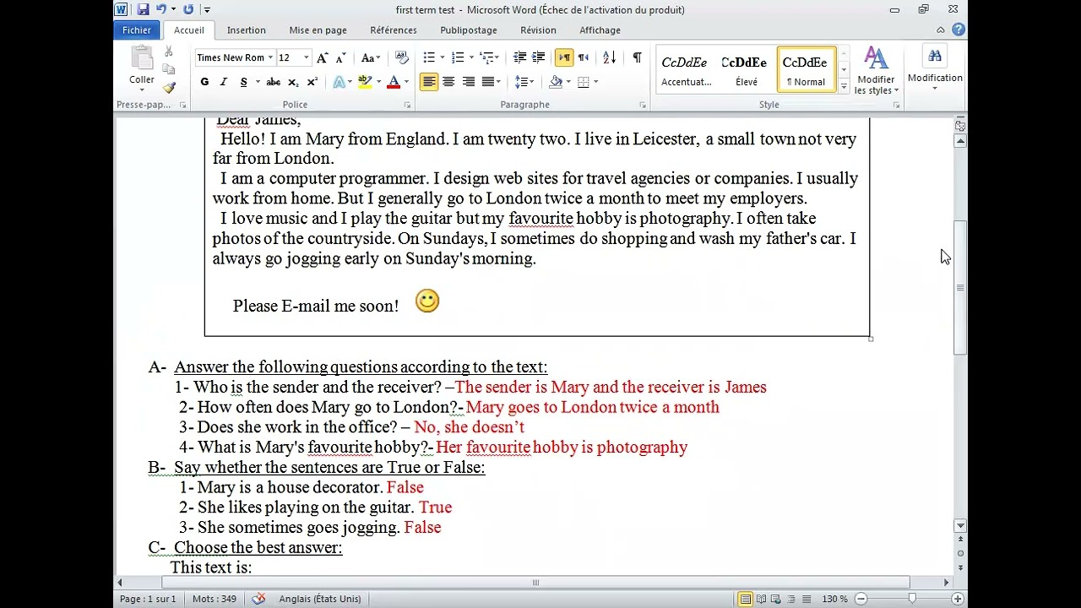The width and height of the screenshot is (1081, 608).
Task: Expand the styles gallery more arrow
Action: click(x=844, y=86)
